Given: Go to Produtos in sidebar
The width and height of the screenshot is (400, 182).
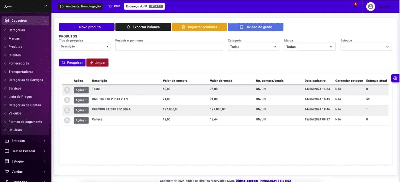Looking at the screenshot, I should (15, 47).
